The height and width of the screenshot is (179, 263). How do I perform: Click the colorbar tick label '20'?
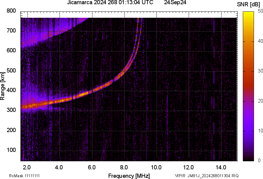point(260,101)
